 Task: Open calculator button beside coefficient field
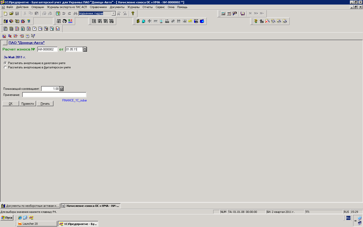(62, 89)
